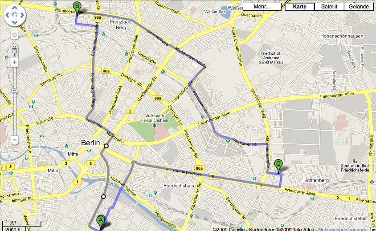Zoom out with the minus button
The image size is (376, 231).
coord(15,140)
